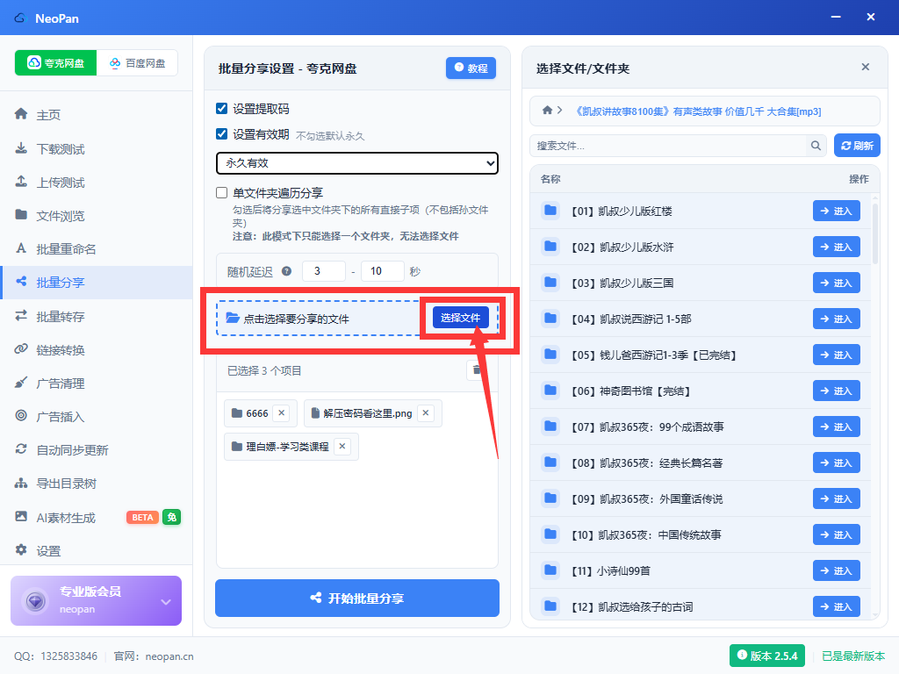Image resolution: width=899 pixels, height=674 pixels.
Task: Click the help icon beside 随机延迟
Action: pyautogui.click(x=287, y=271)
